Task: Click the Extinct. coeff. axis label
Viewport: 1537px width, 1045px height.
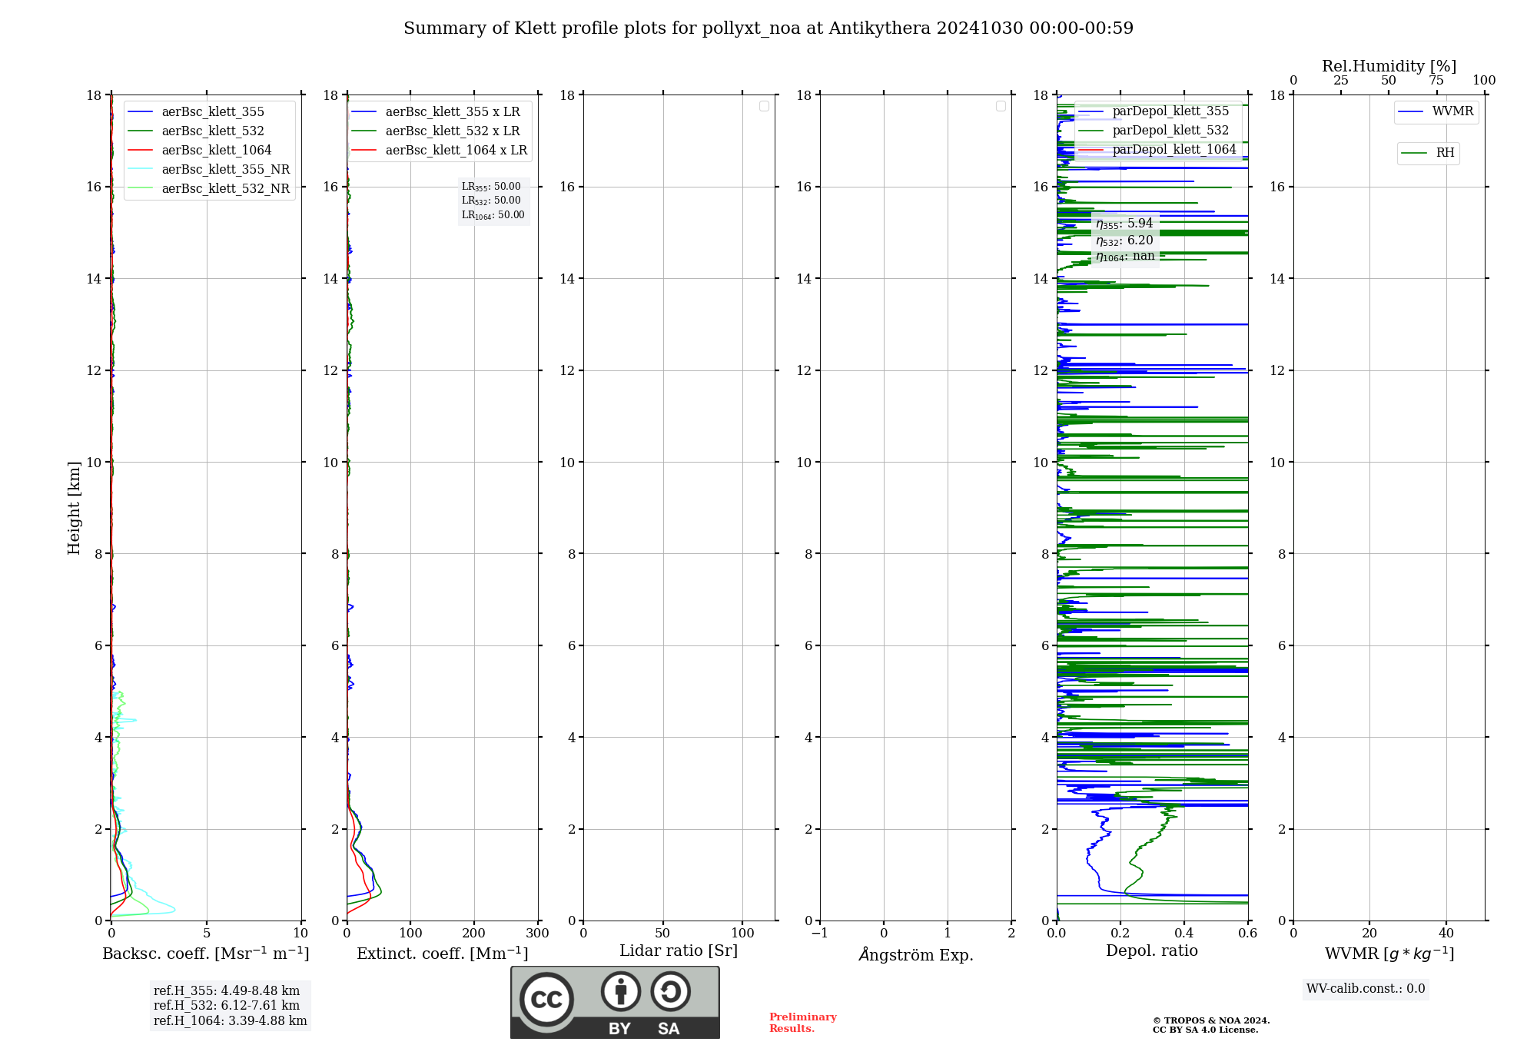Action: pyautogui.click(x=443, y=954)
